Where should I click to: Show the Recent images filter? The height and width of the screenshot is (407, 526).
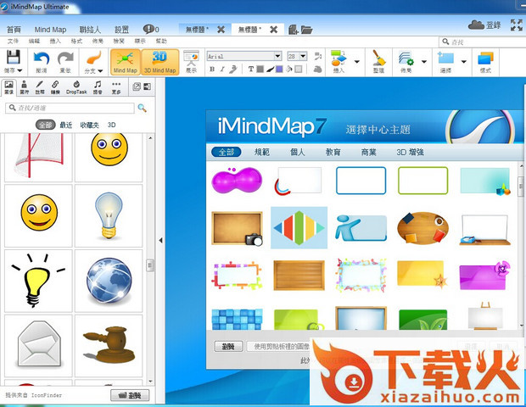[66, 125]
